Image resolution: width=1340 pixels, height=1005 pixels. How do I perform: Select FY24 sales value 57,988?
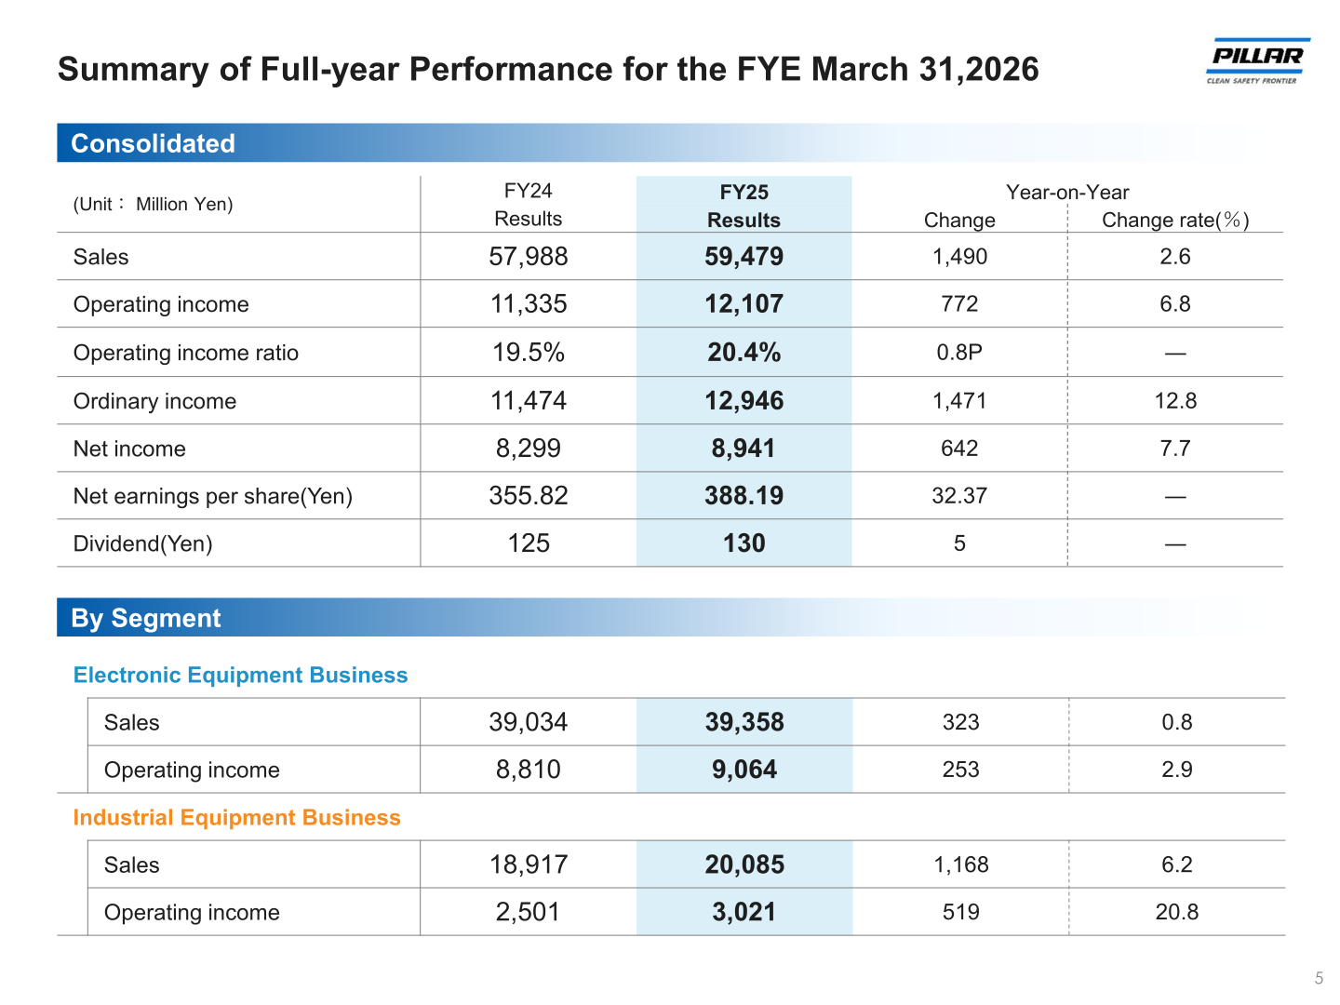pos(529,257)
